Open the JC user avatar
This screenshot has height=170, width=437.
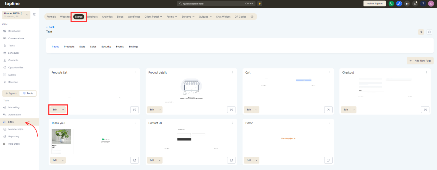pyautogui.click(x=431, y=4)
